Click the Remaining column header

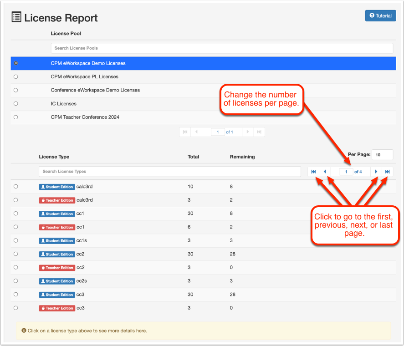click(x=242, y=157)
